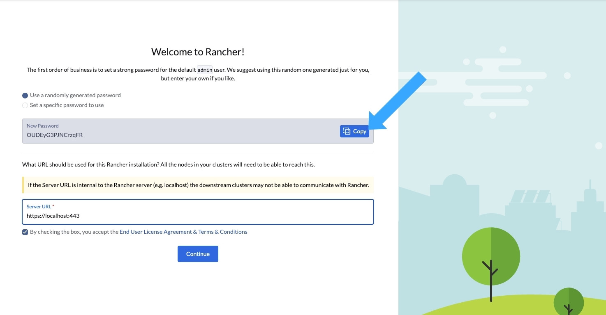Image resolution: width=606 pixels, height=315 pixels.
Task: Select 'Use a randomly generated password' radio
Action: point(25,96)
